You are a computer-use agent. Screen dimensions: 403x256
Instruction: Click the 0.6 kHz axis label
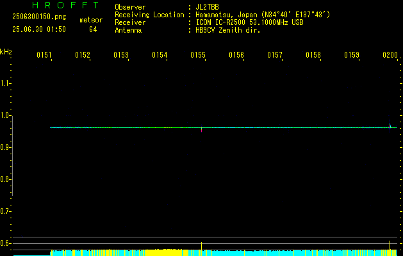pos(5,243)
